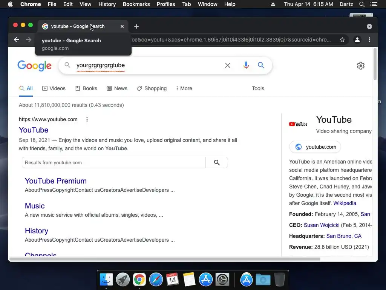Open the Susan Wojcicki CEO link
Image resolution: width=386 pixels, height=290 pixels.
point(322,225)
